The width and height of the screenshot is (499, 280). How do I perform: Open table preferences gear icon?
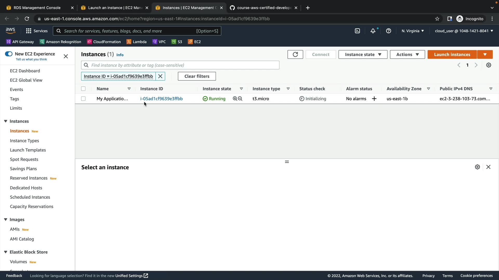click(489, 65)
